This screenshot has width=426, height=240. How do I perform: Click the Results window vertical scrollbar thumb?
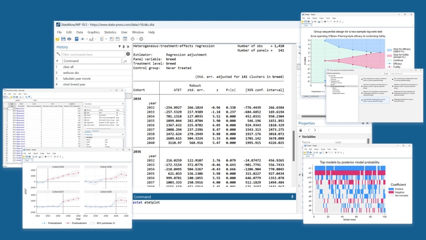click(293, 146)
